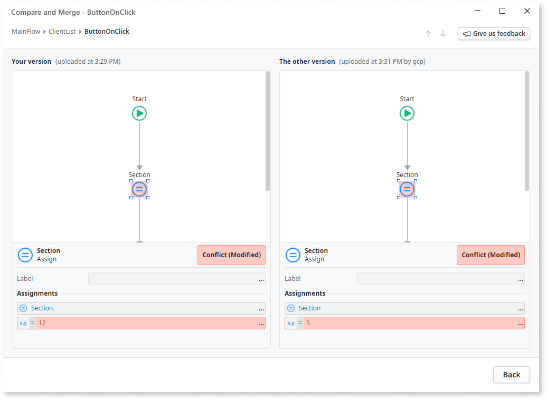547x400 pixels.
Task: Navigate to ClientList via the breadcrumb
Action: [x=62, y=31]
